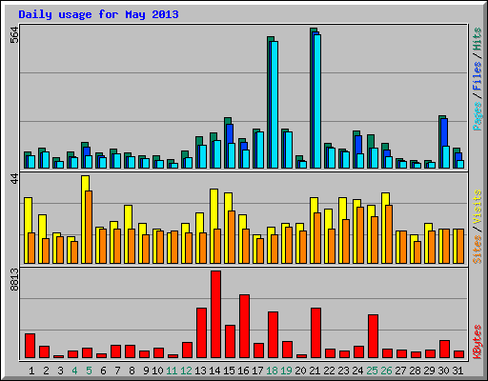Click the red KBytes bar for day 13

click(201, 333)
